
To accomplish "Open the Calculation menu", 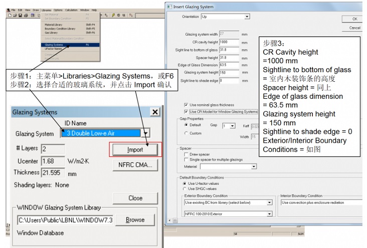I will (x=71, y=10).
